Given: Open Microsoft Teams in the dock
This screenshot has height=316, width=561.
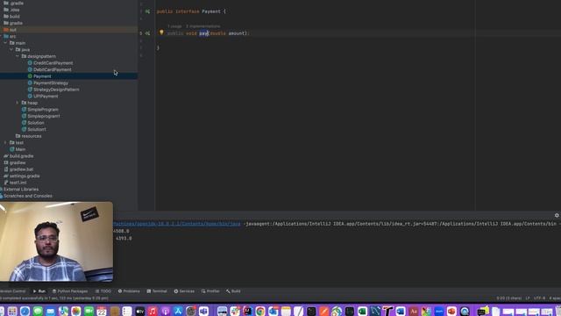Looking at the screenshot, I should tap(203, 311).
